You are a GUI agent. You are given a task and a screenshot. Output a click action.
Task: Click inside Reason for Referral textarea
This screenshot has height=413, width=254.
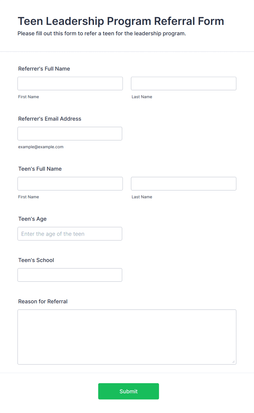[x=127, y=337]
